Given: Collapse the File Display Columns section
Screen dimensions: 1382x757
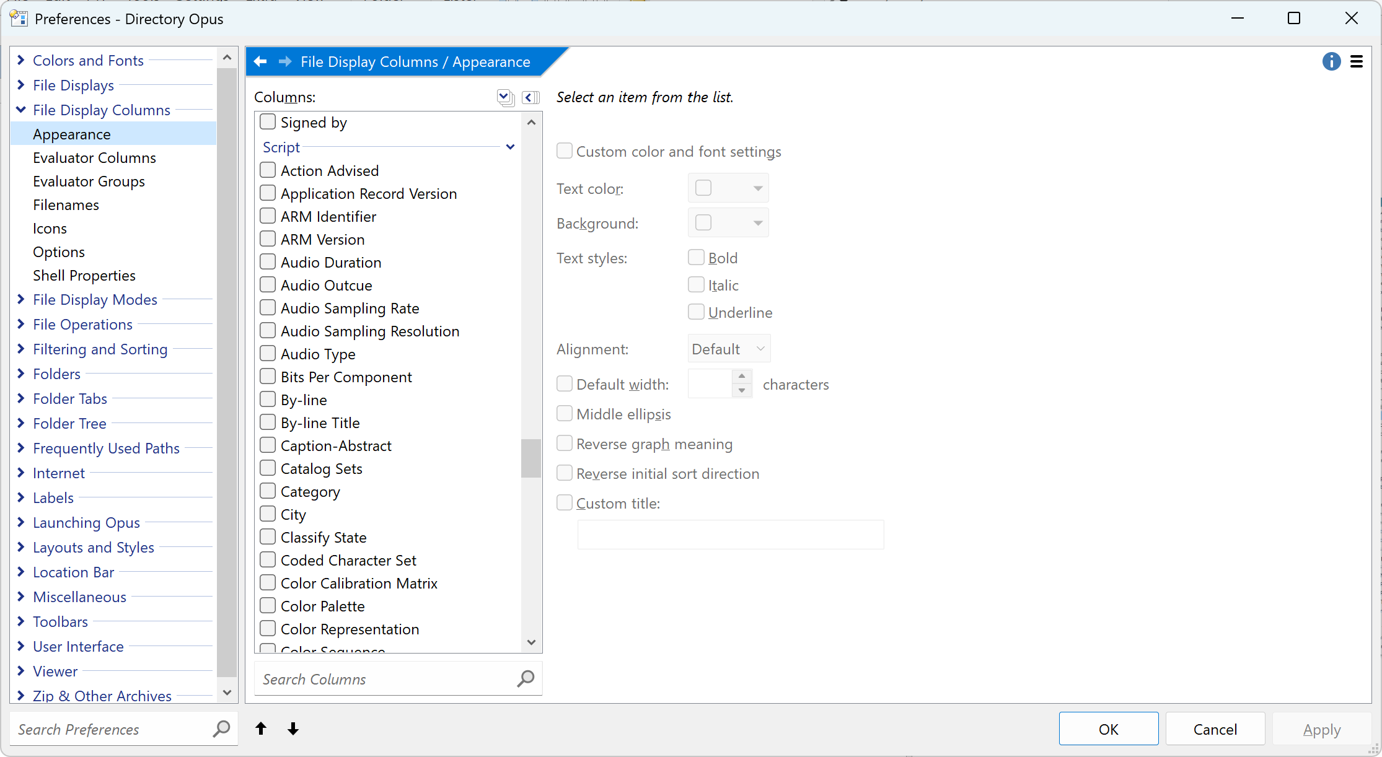Looking at the screenshot, I should 21,110.
